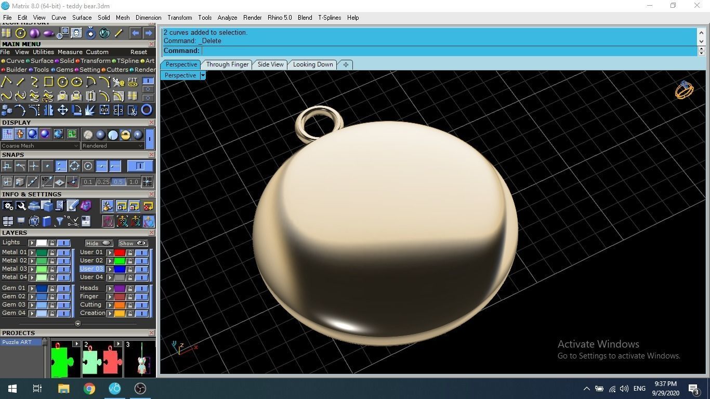Click the Cutting layer orange swatch
This screenshot has width=710, height=399.
point(120,305)
